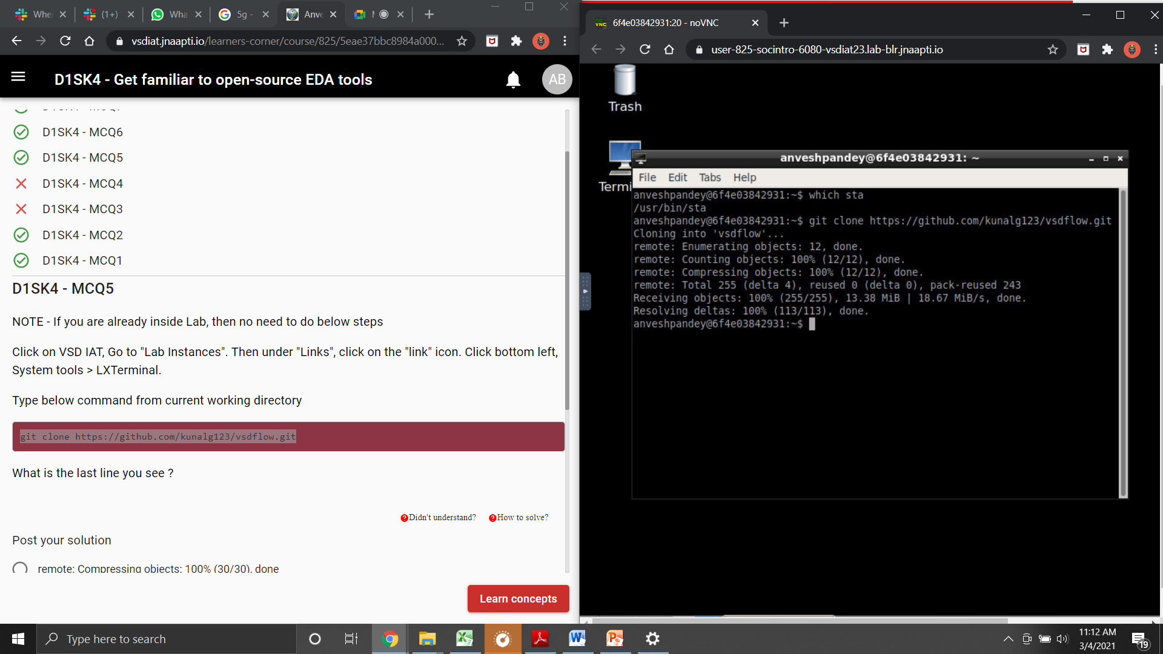Open a new tab in noVNC browser window
The height and width of the screenshot is (654, 1163).
784,23
